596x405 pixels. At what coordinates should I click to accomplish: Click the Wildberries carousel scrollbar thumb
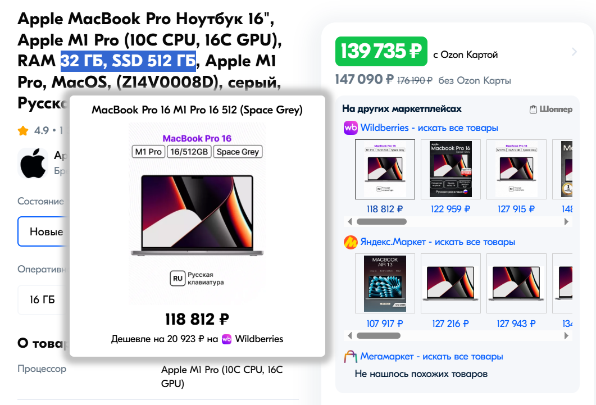click(381, 221)
